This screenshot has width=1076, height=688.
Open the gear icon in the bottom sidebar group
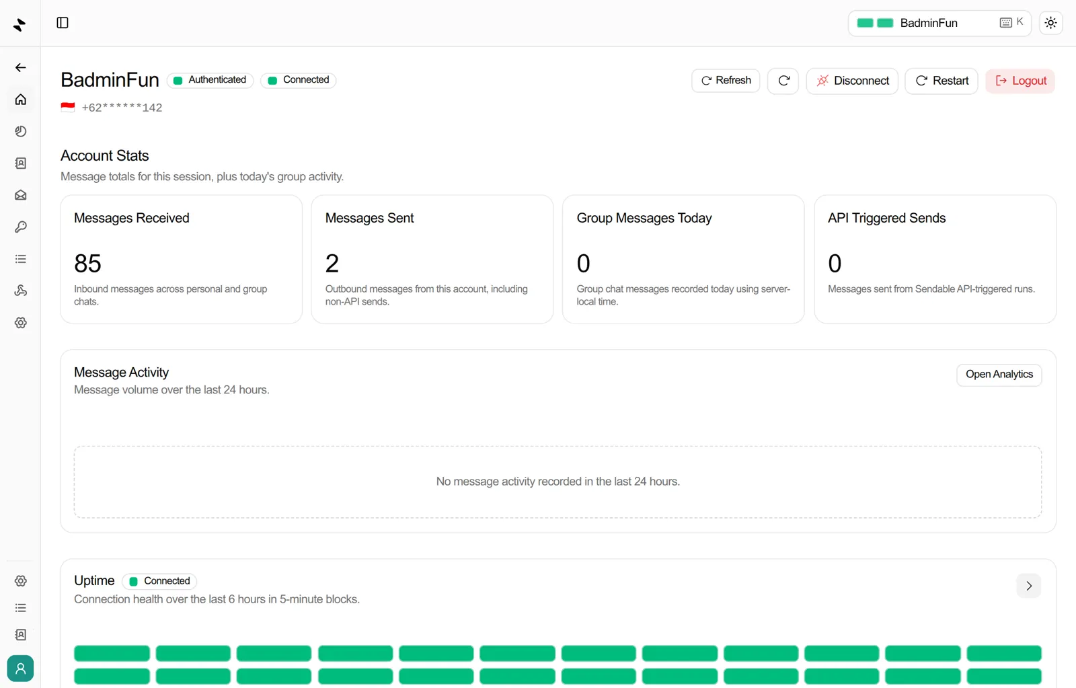tap(21, 580)
